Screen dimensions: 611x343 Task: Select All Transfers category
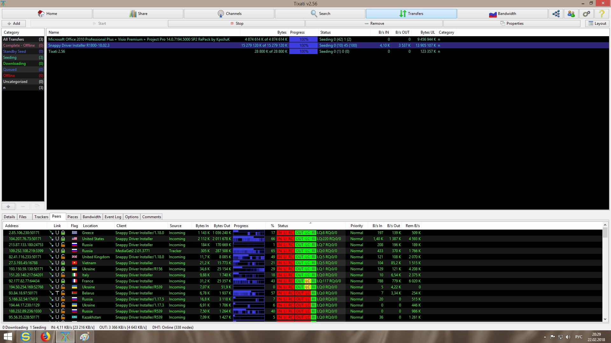coord(23,39)
